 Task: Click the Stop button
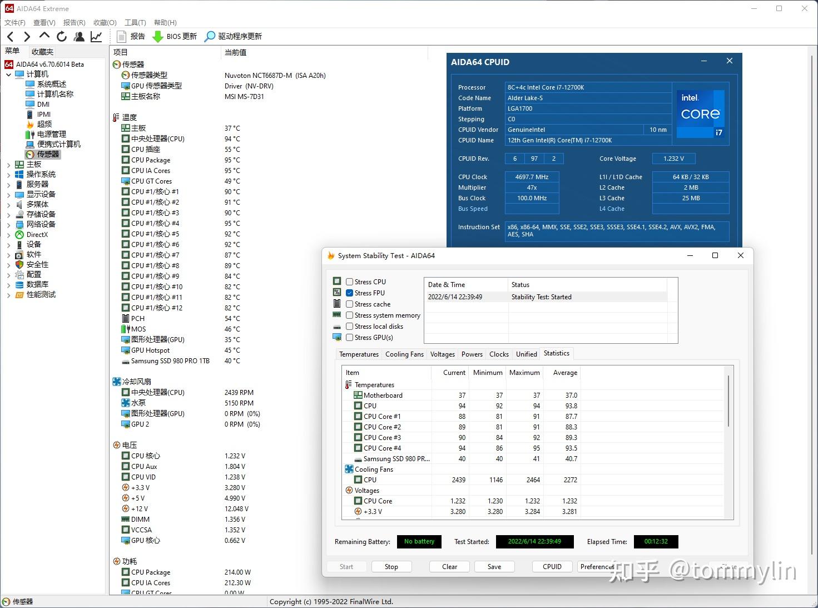coord(391,567)
